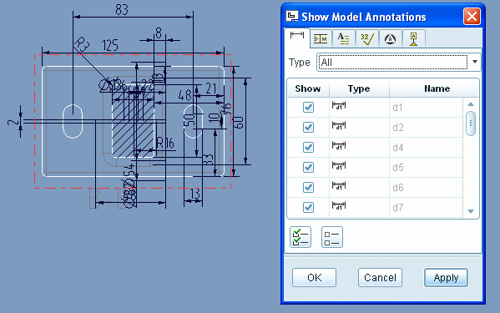Click the dimension type icon for d5
Viewport: 500px width, 313px height.
coord(339,166)
